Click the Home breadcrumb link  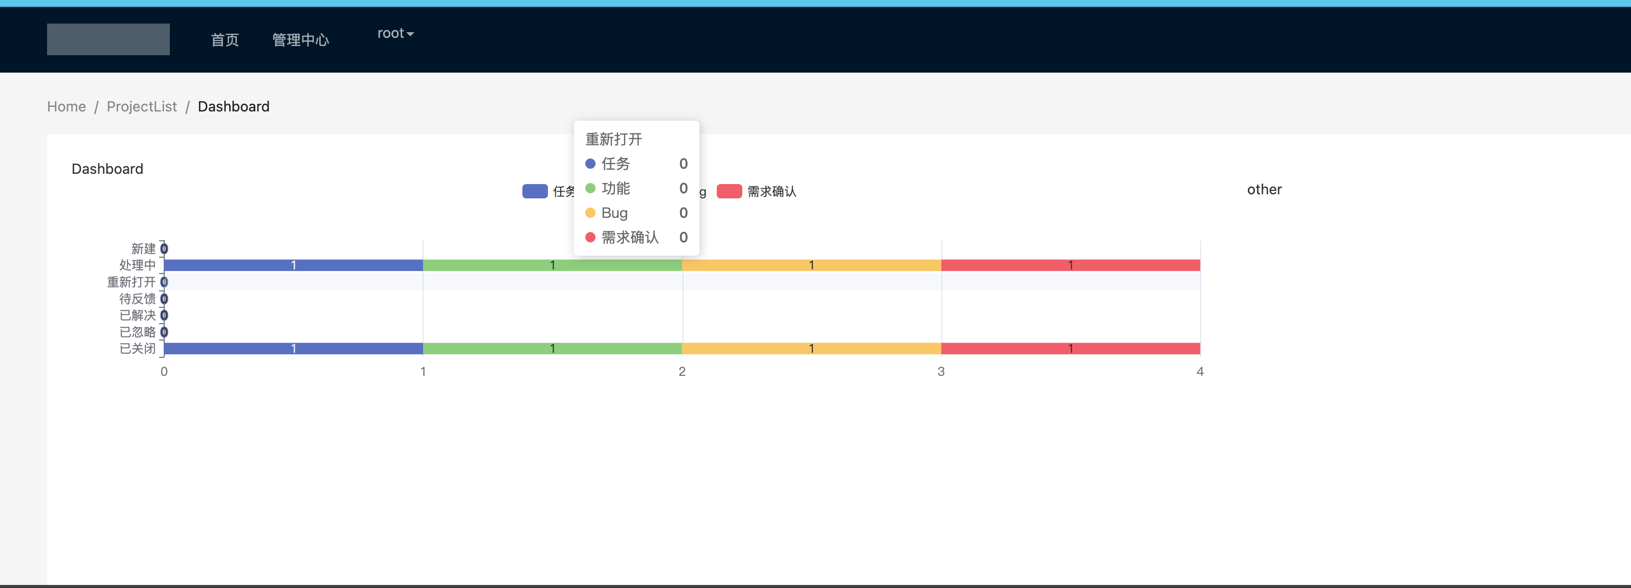(x=67, y=106)
